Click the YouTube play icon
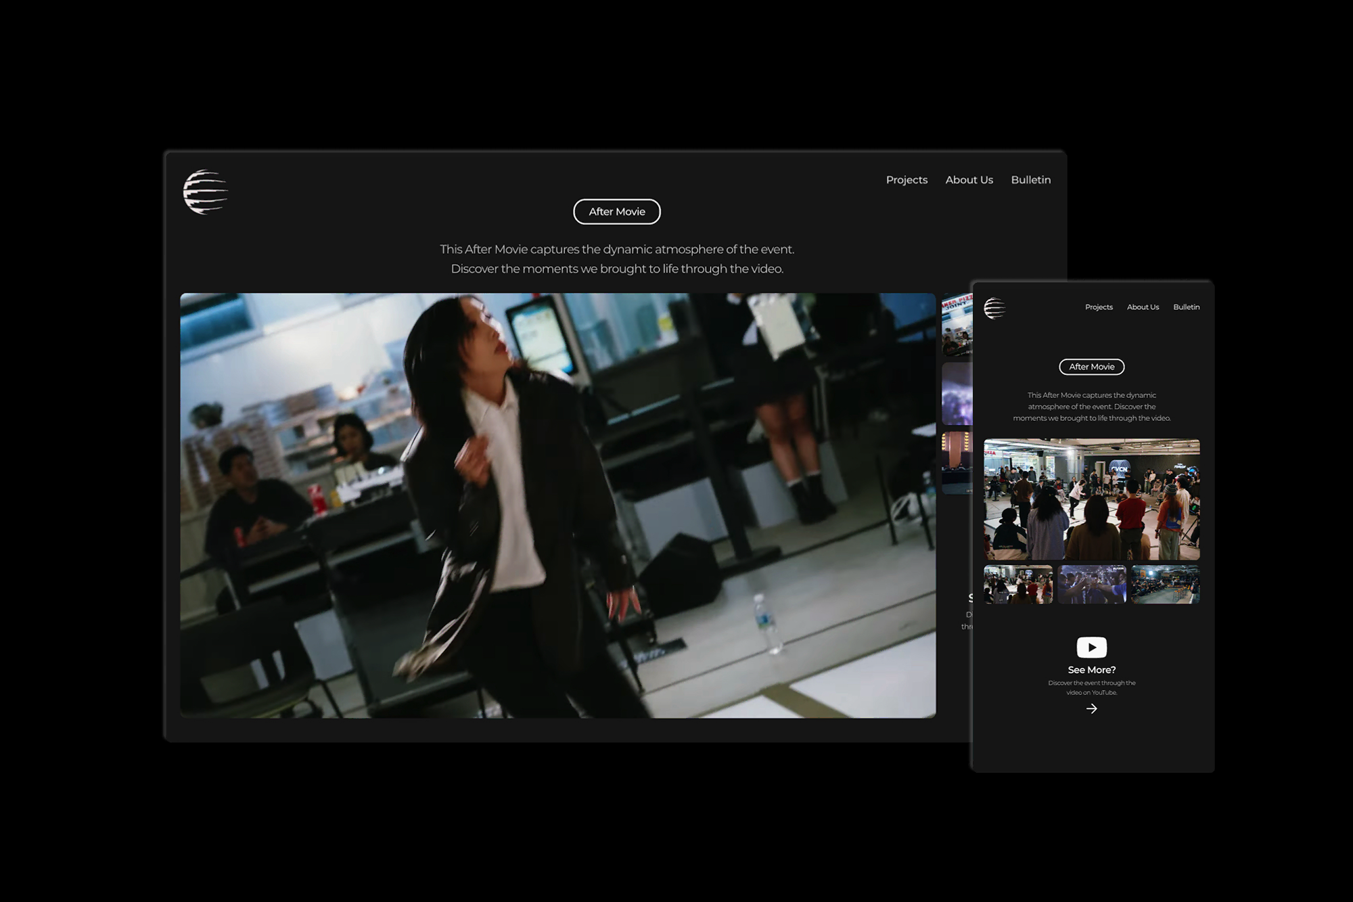 [x=1091, y=647]
